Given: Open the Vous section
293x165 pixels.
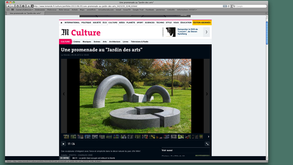Looking at the screenshot, I should pyautogui.click(x=176, y=22).
